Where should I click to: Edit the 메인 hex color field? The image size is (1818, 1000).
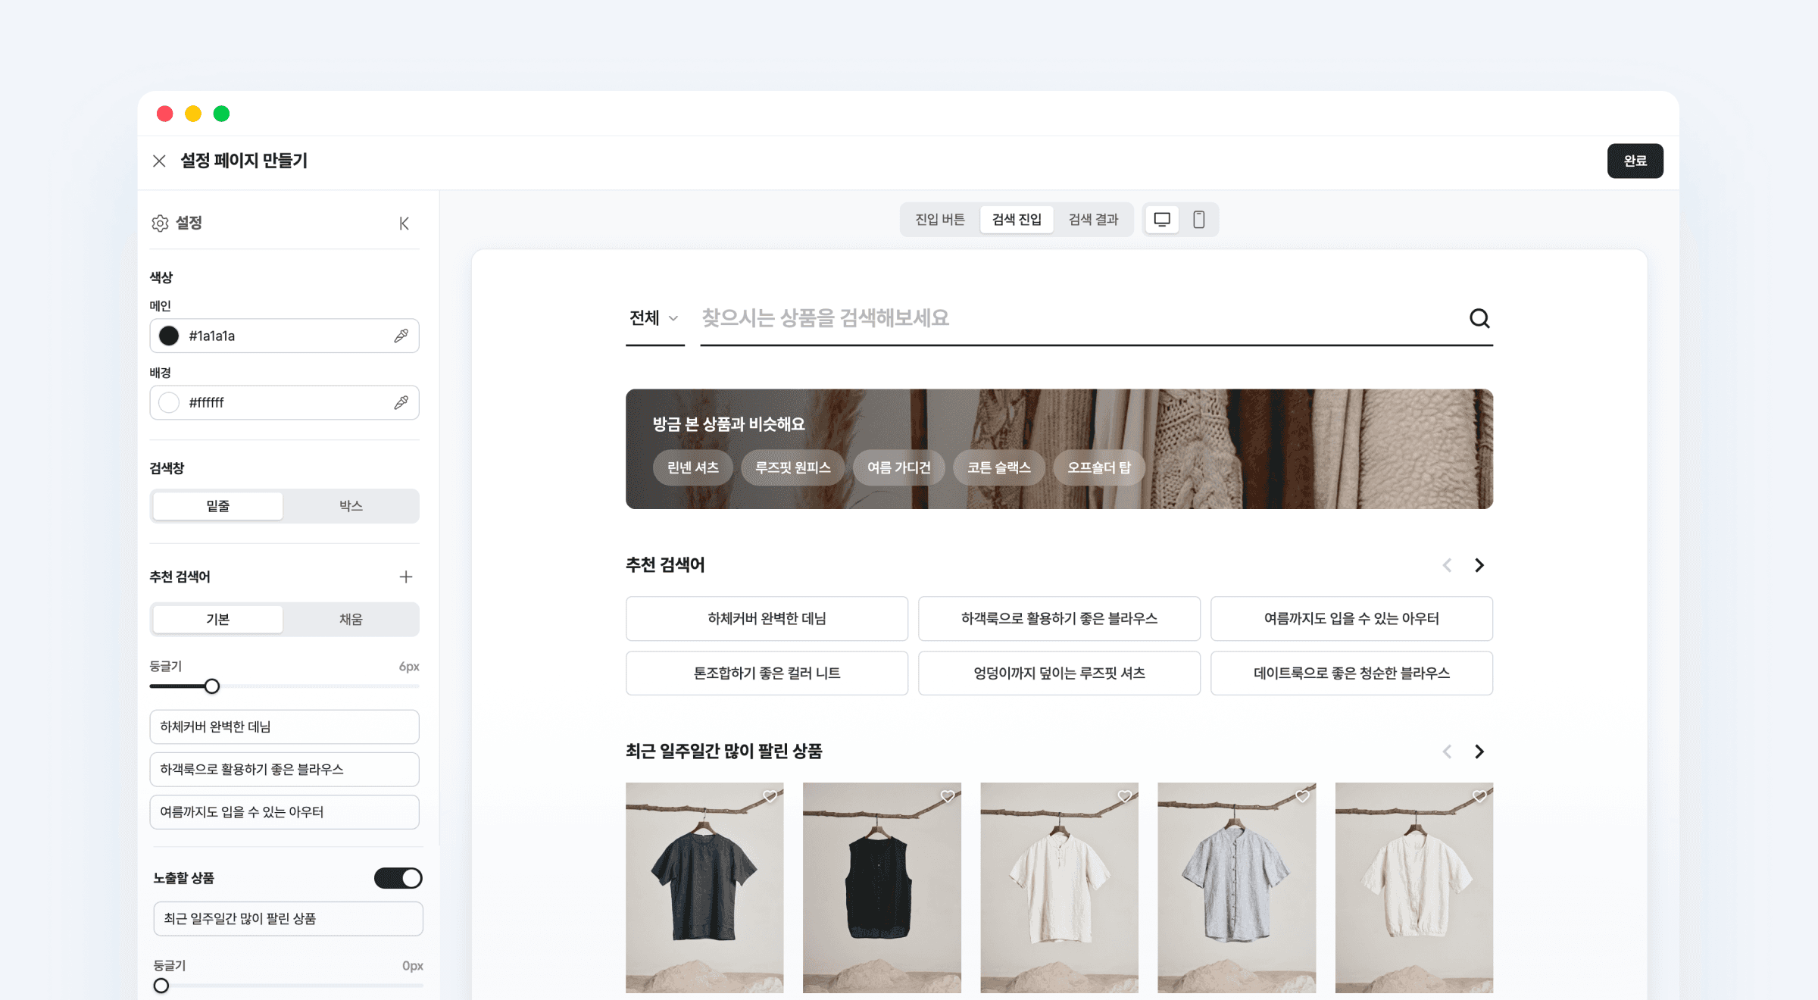click(284, 336)
